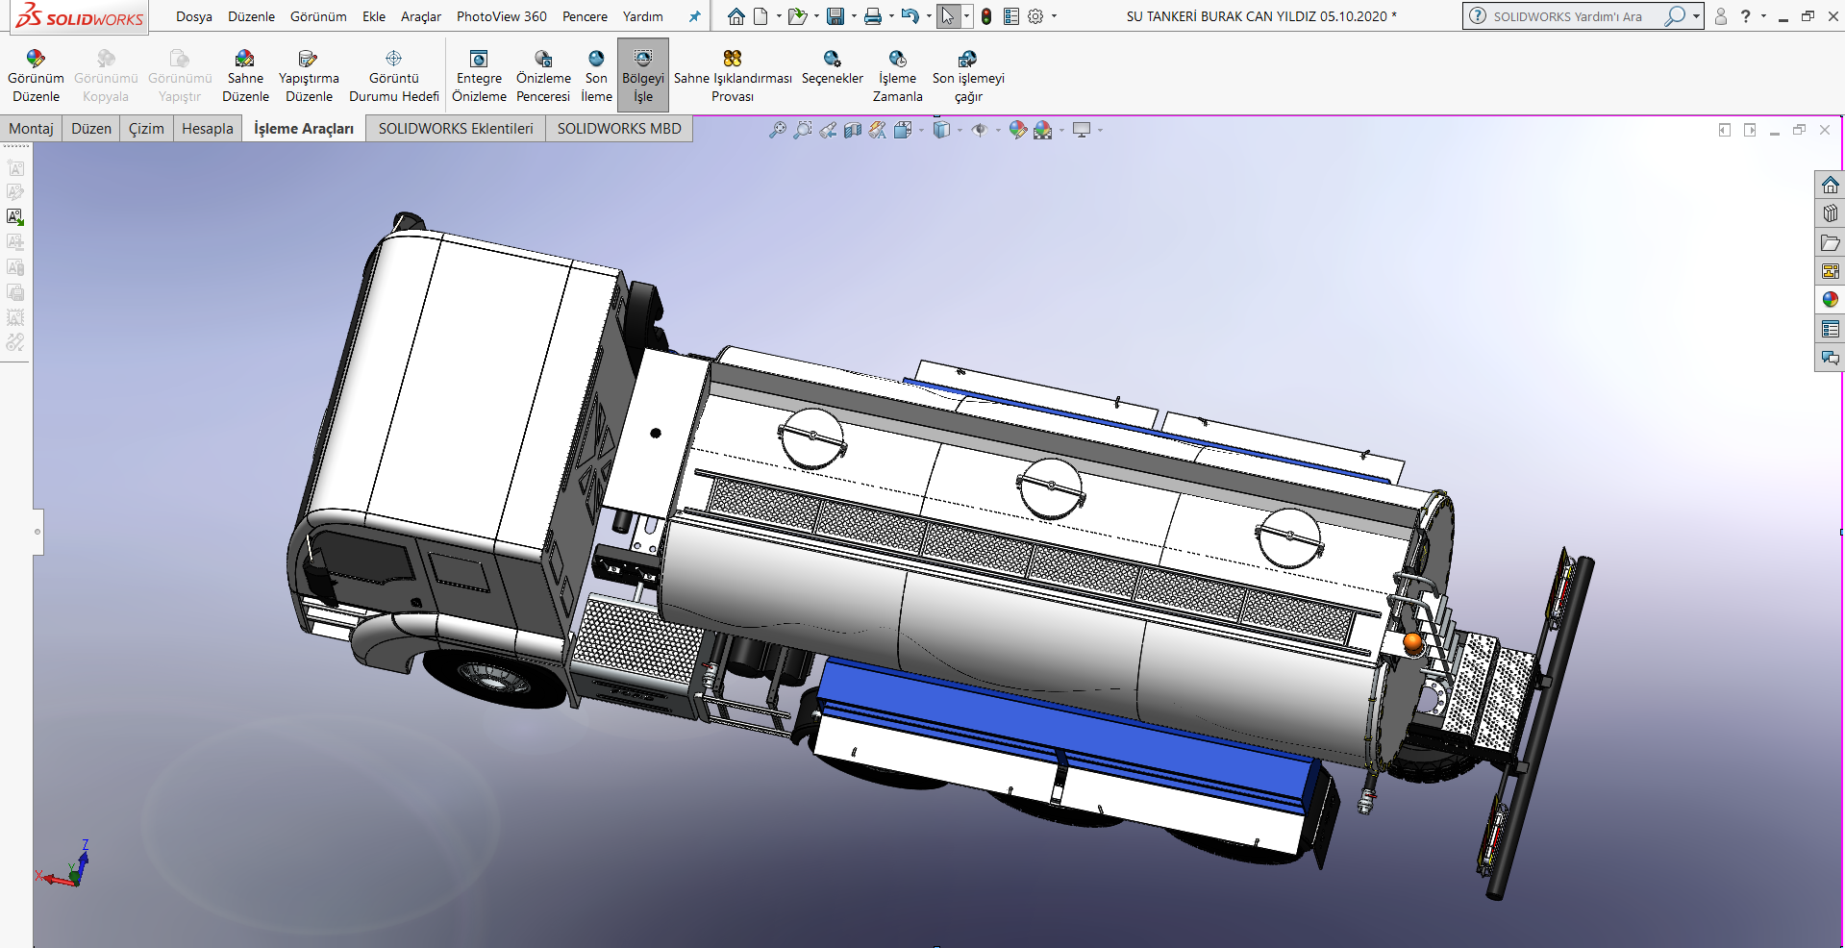Expand the New document dropdown arrow
1845x948 pixels.
(x=779, y=16)
